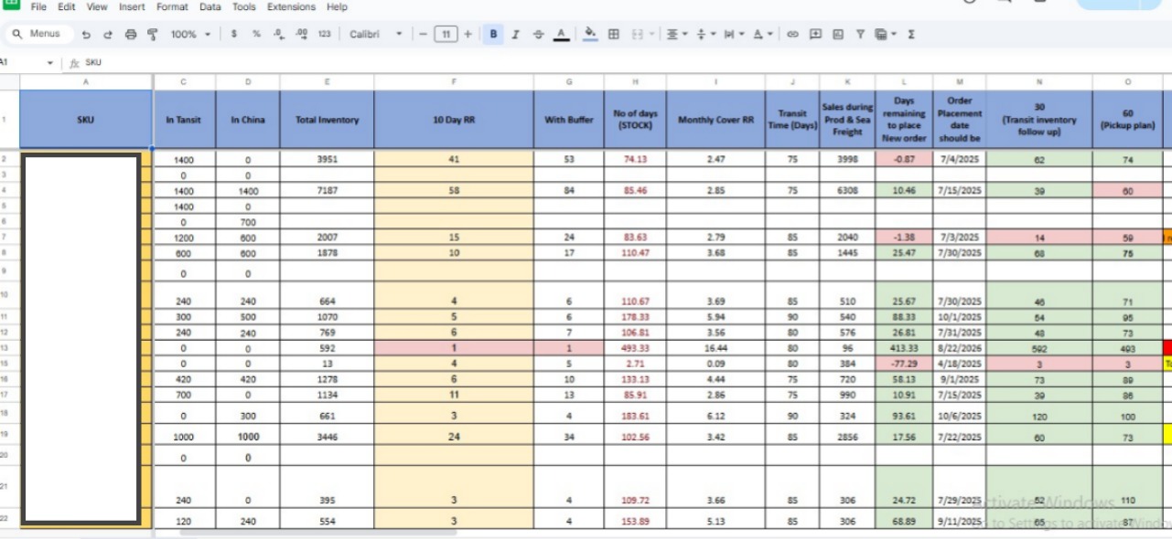Toggle Bold formatting
This screenshot has width=1172, height=539.
click(493, 34)
